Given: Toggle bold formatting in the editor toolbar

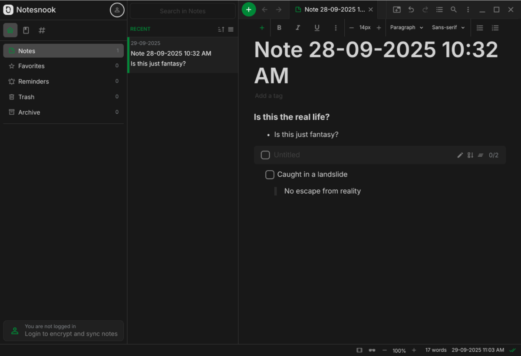Looking at the screenshot, I should (279, 28).
